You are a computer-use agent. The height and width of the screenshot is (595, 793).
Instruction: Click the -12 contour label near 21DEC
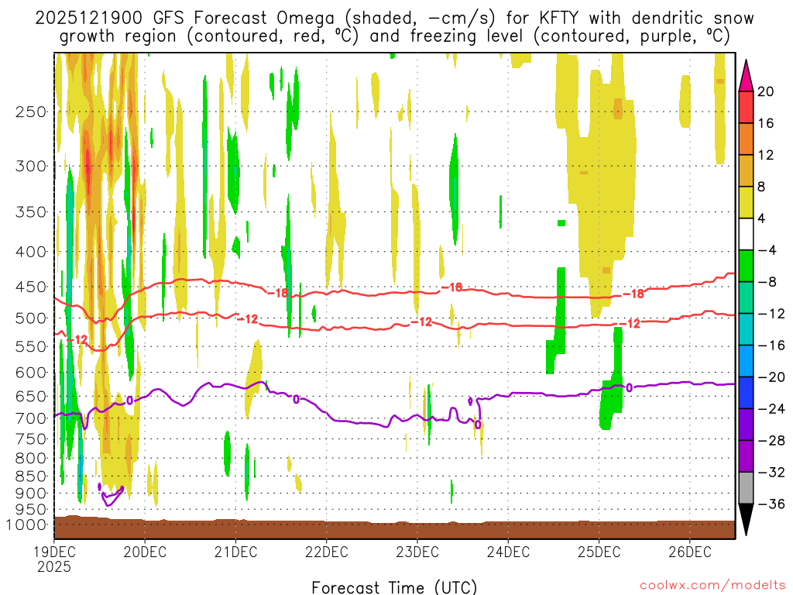(247, 318)
